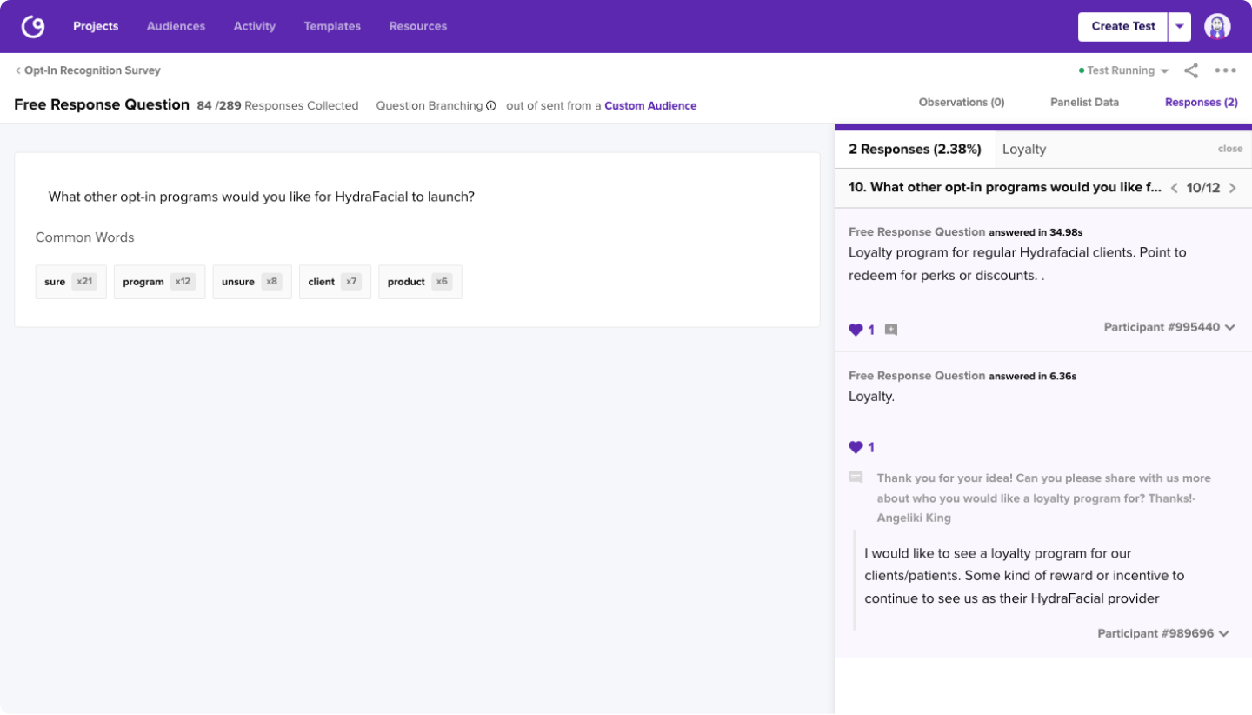Click '84 /289 Responses Collected' text
1252x715 pixels.
pos(277,106)
